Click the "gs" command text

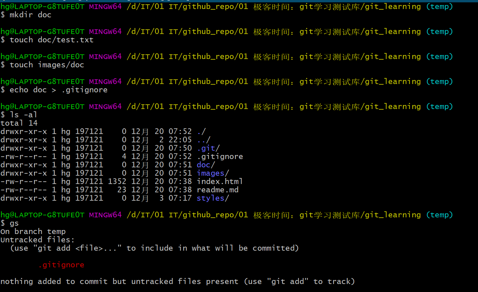[x=14, y=223]
